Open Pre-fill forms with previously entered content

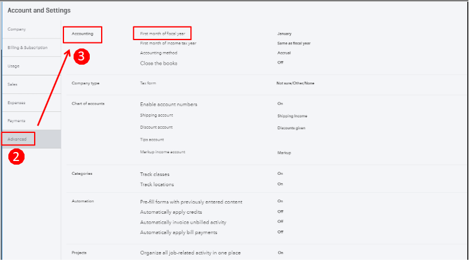point(191,202)
